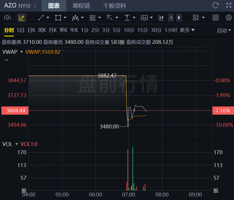234x200 pixels.
Task: Open the 个股资料 tab
Action: point(115,6)
